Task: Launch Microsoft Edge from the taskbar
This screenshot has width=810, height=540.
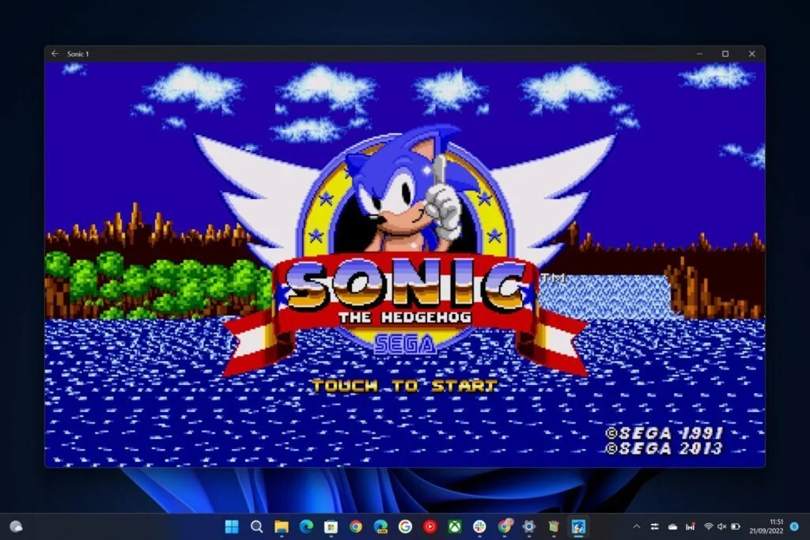Action: [306, 527]
